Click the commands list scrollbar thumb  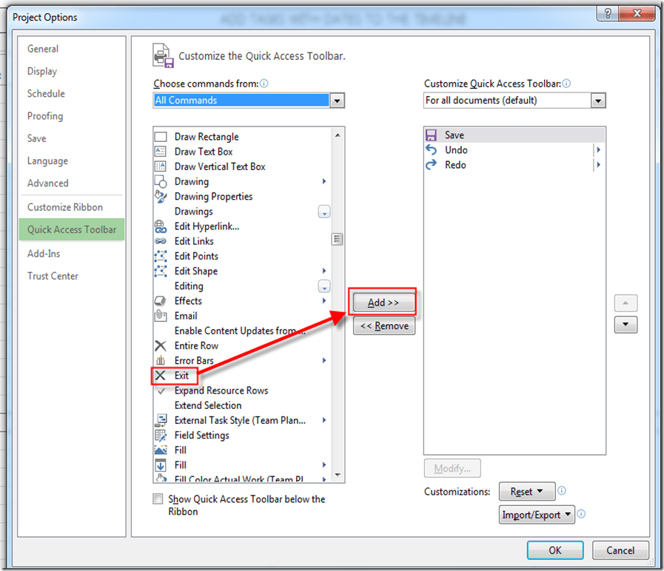[338, 238]
